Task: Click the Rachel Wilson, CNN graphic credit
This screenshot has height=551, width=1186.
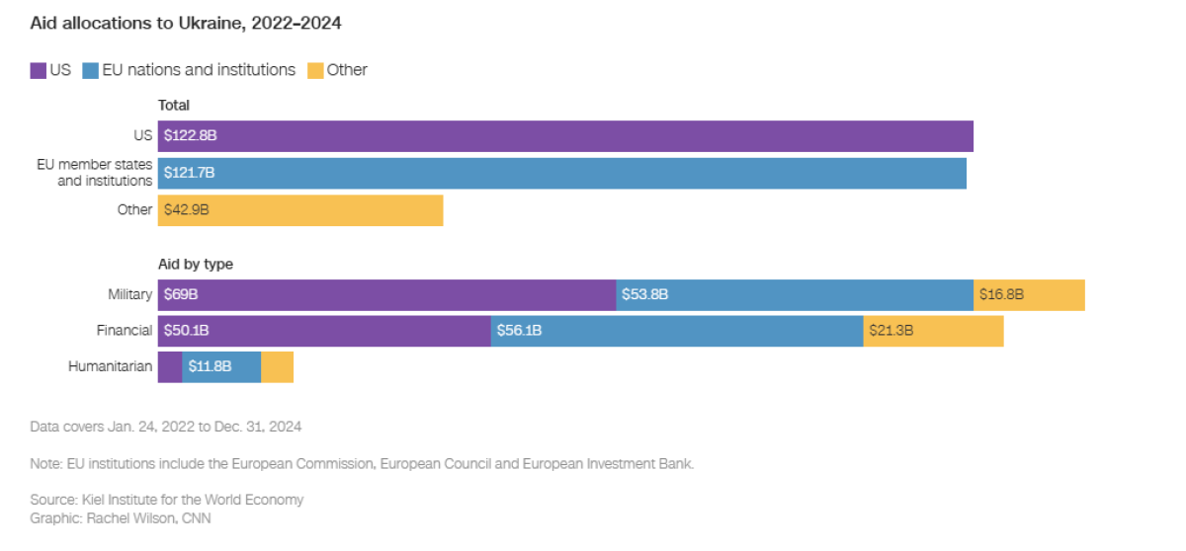Action: 121,517
